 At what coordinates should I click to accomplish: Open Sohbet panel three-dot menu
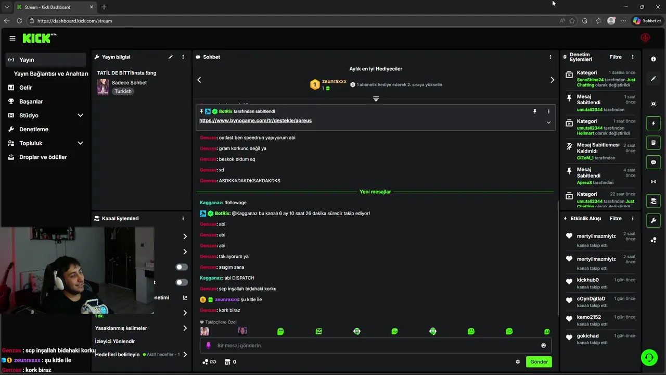(x=550, y=57)
